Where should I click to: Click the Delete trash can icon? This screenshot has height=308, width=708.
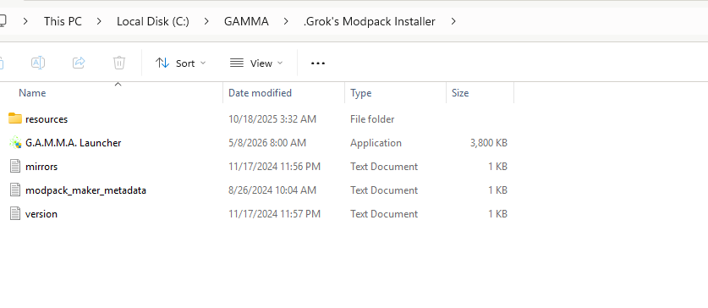119,63
